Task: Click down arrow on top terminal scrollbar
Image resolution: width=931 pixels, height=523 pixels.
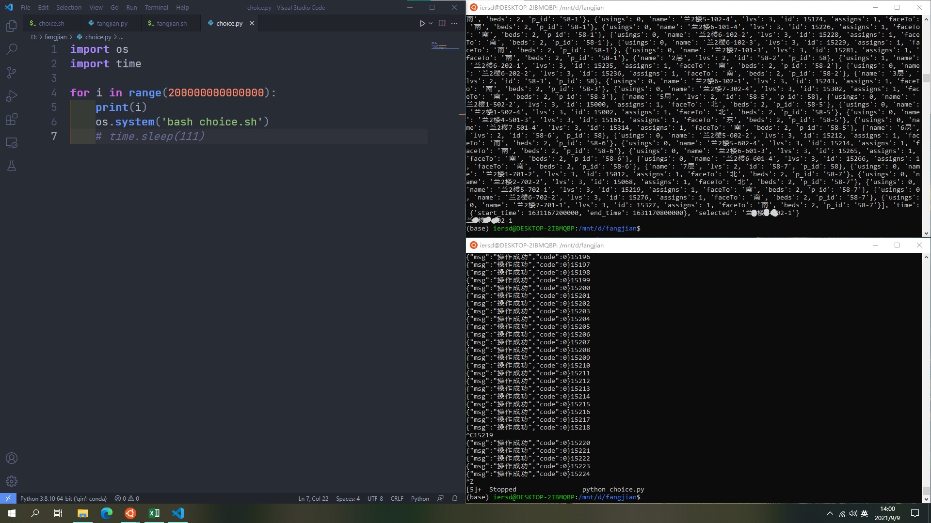Action: pyautogui.click(x=926, y=233)
